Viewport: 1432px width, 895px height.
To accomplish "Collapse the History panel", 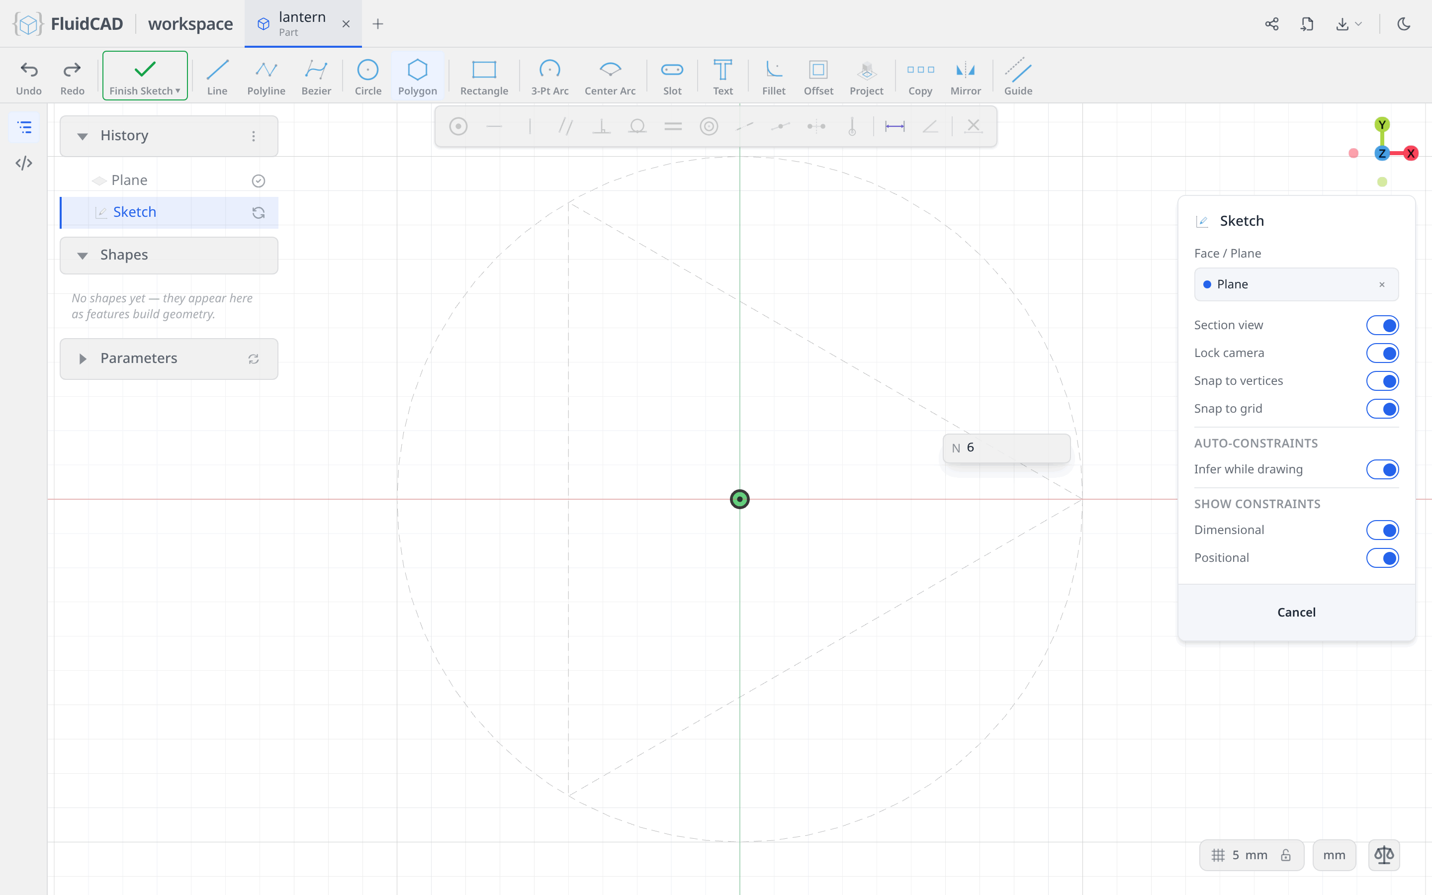I will [82, 136].
